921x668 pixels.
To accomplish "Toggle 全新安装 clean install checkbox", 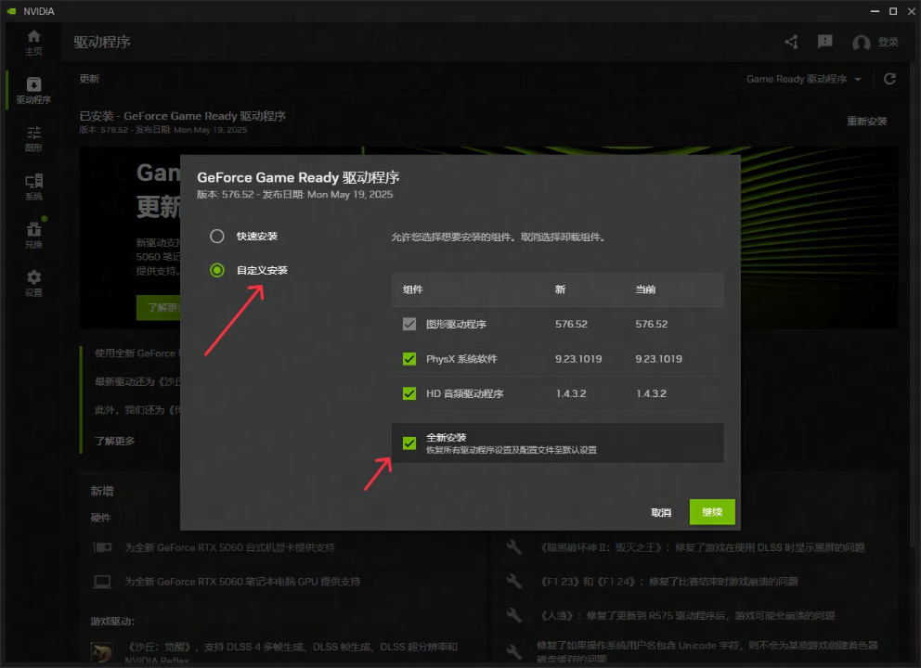I will click(x=409, y=443).
